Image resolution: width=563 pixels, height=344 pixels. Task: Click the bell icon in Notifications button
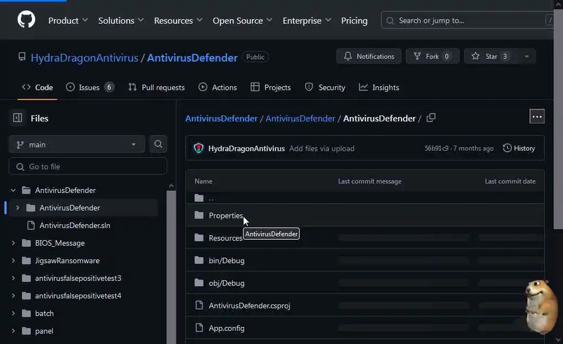coord(348,56)
